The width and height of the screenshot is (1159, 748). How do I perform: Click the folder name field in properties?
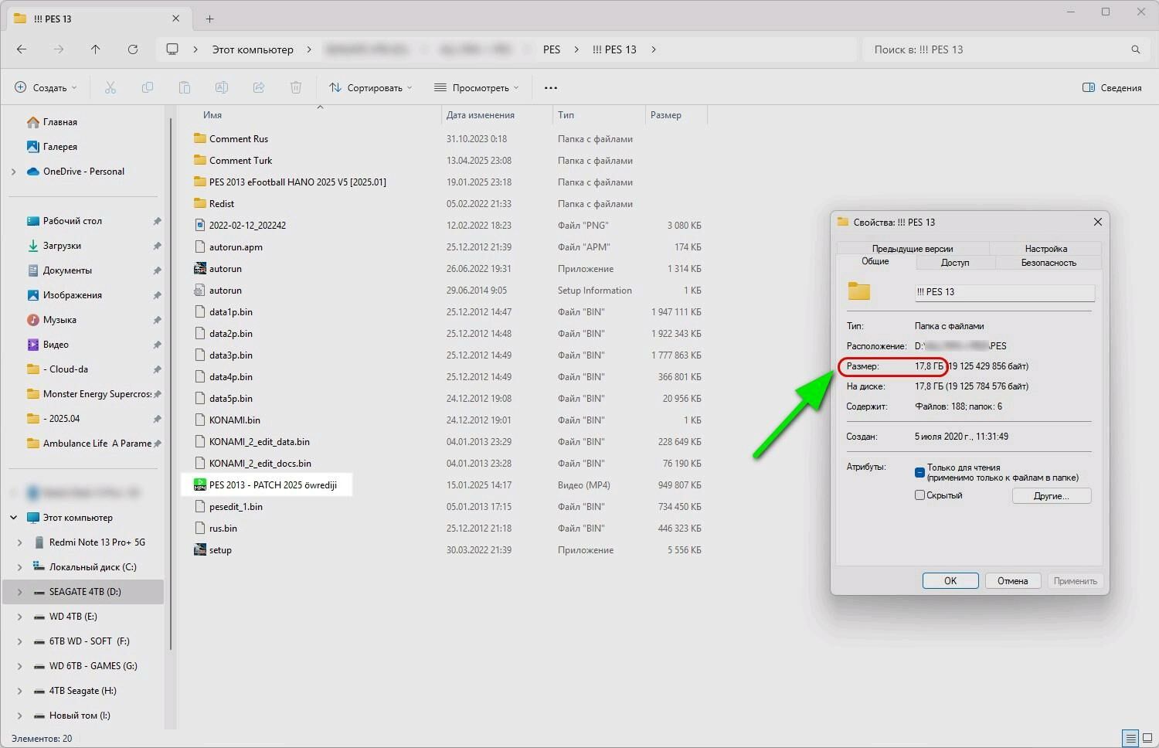click(1004, 292)
